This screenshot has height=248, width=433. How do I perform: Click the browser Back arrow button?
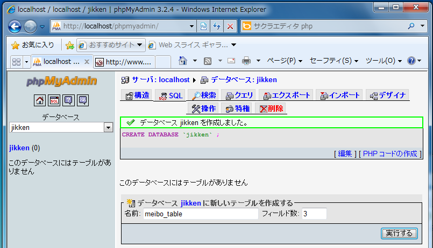click(x=15, y=26)
